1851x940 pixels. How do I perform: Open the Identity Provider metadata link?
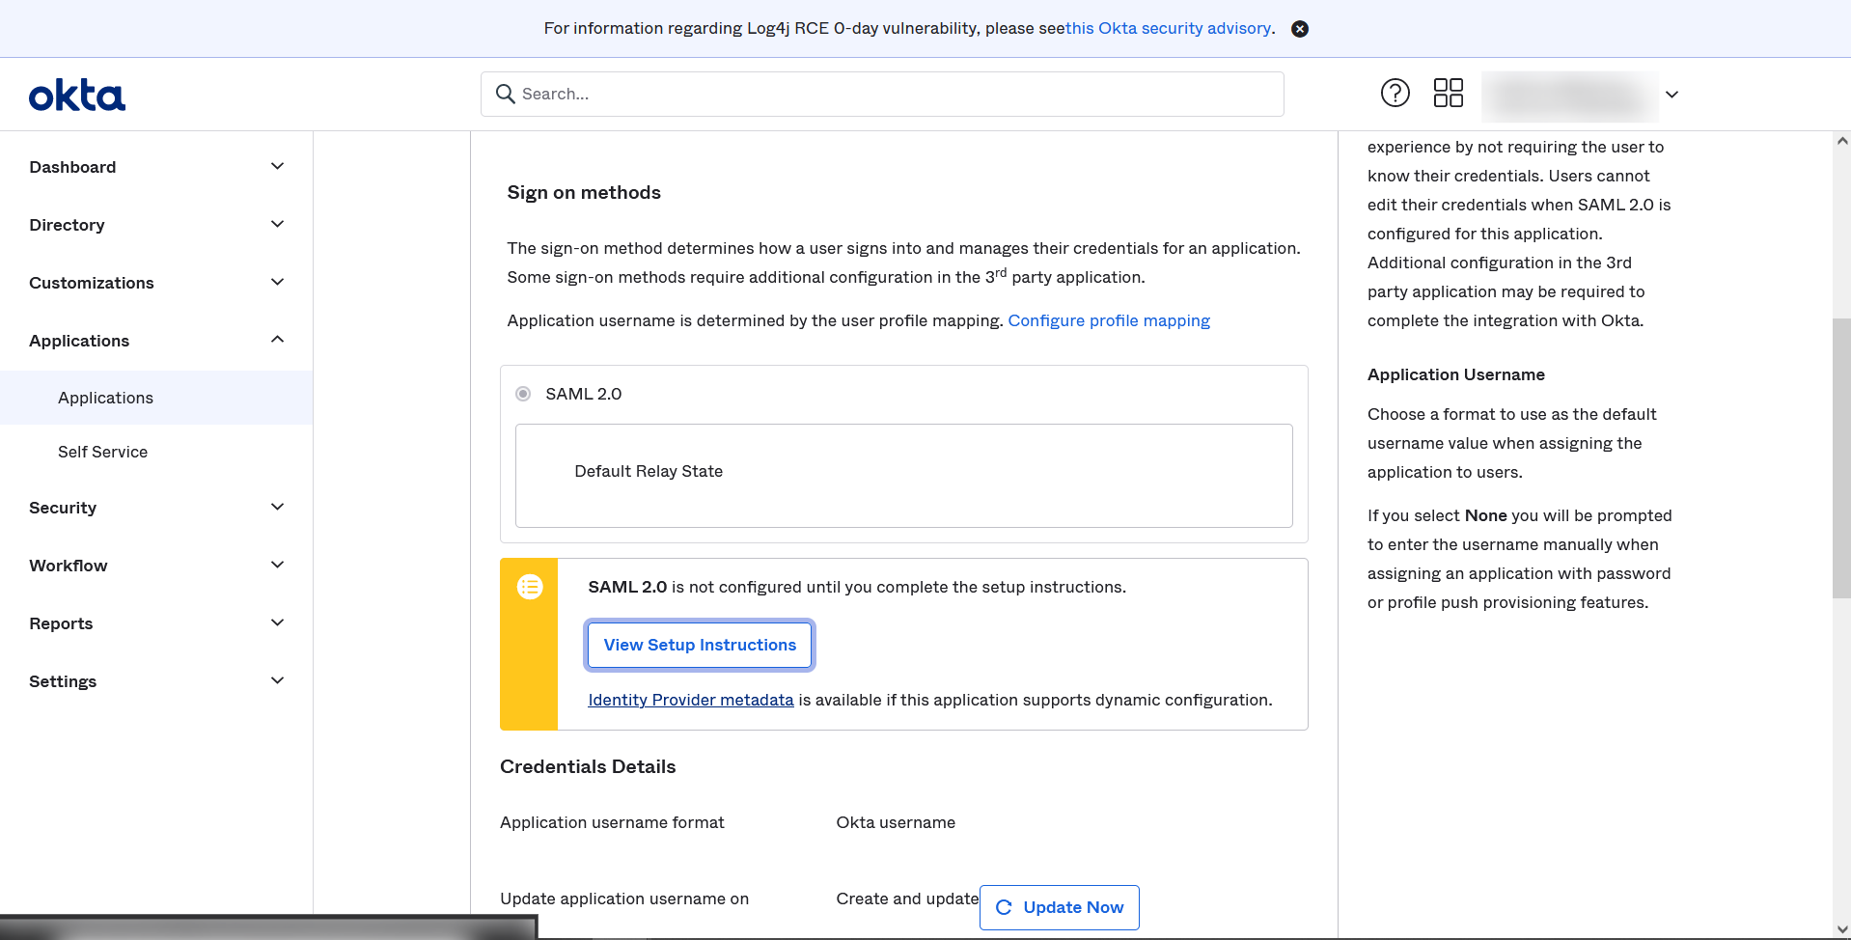690,700
